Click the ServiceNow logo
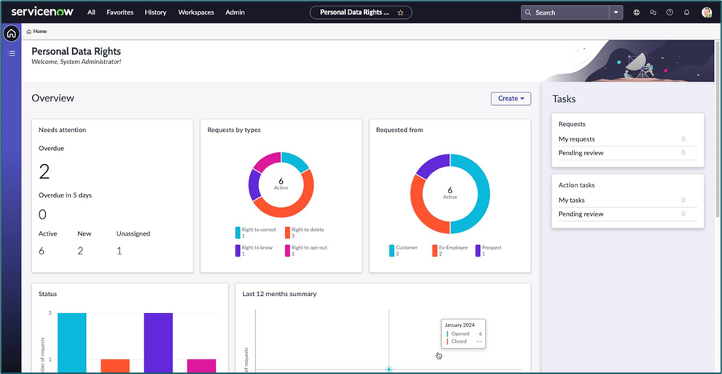The height and width of the screenshot is (374, 722). coord(42,12)
